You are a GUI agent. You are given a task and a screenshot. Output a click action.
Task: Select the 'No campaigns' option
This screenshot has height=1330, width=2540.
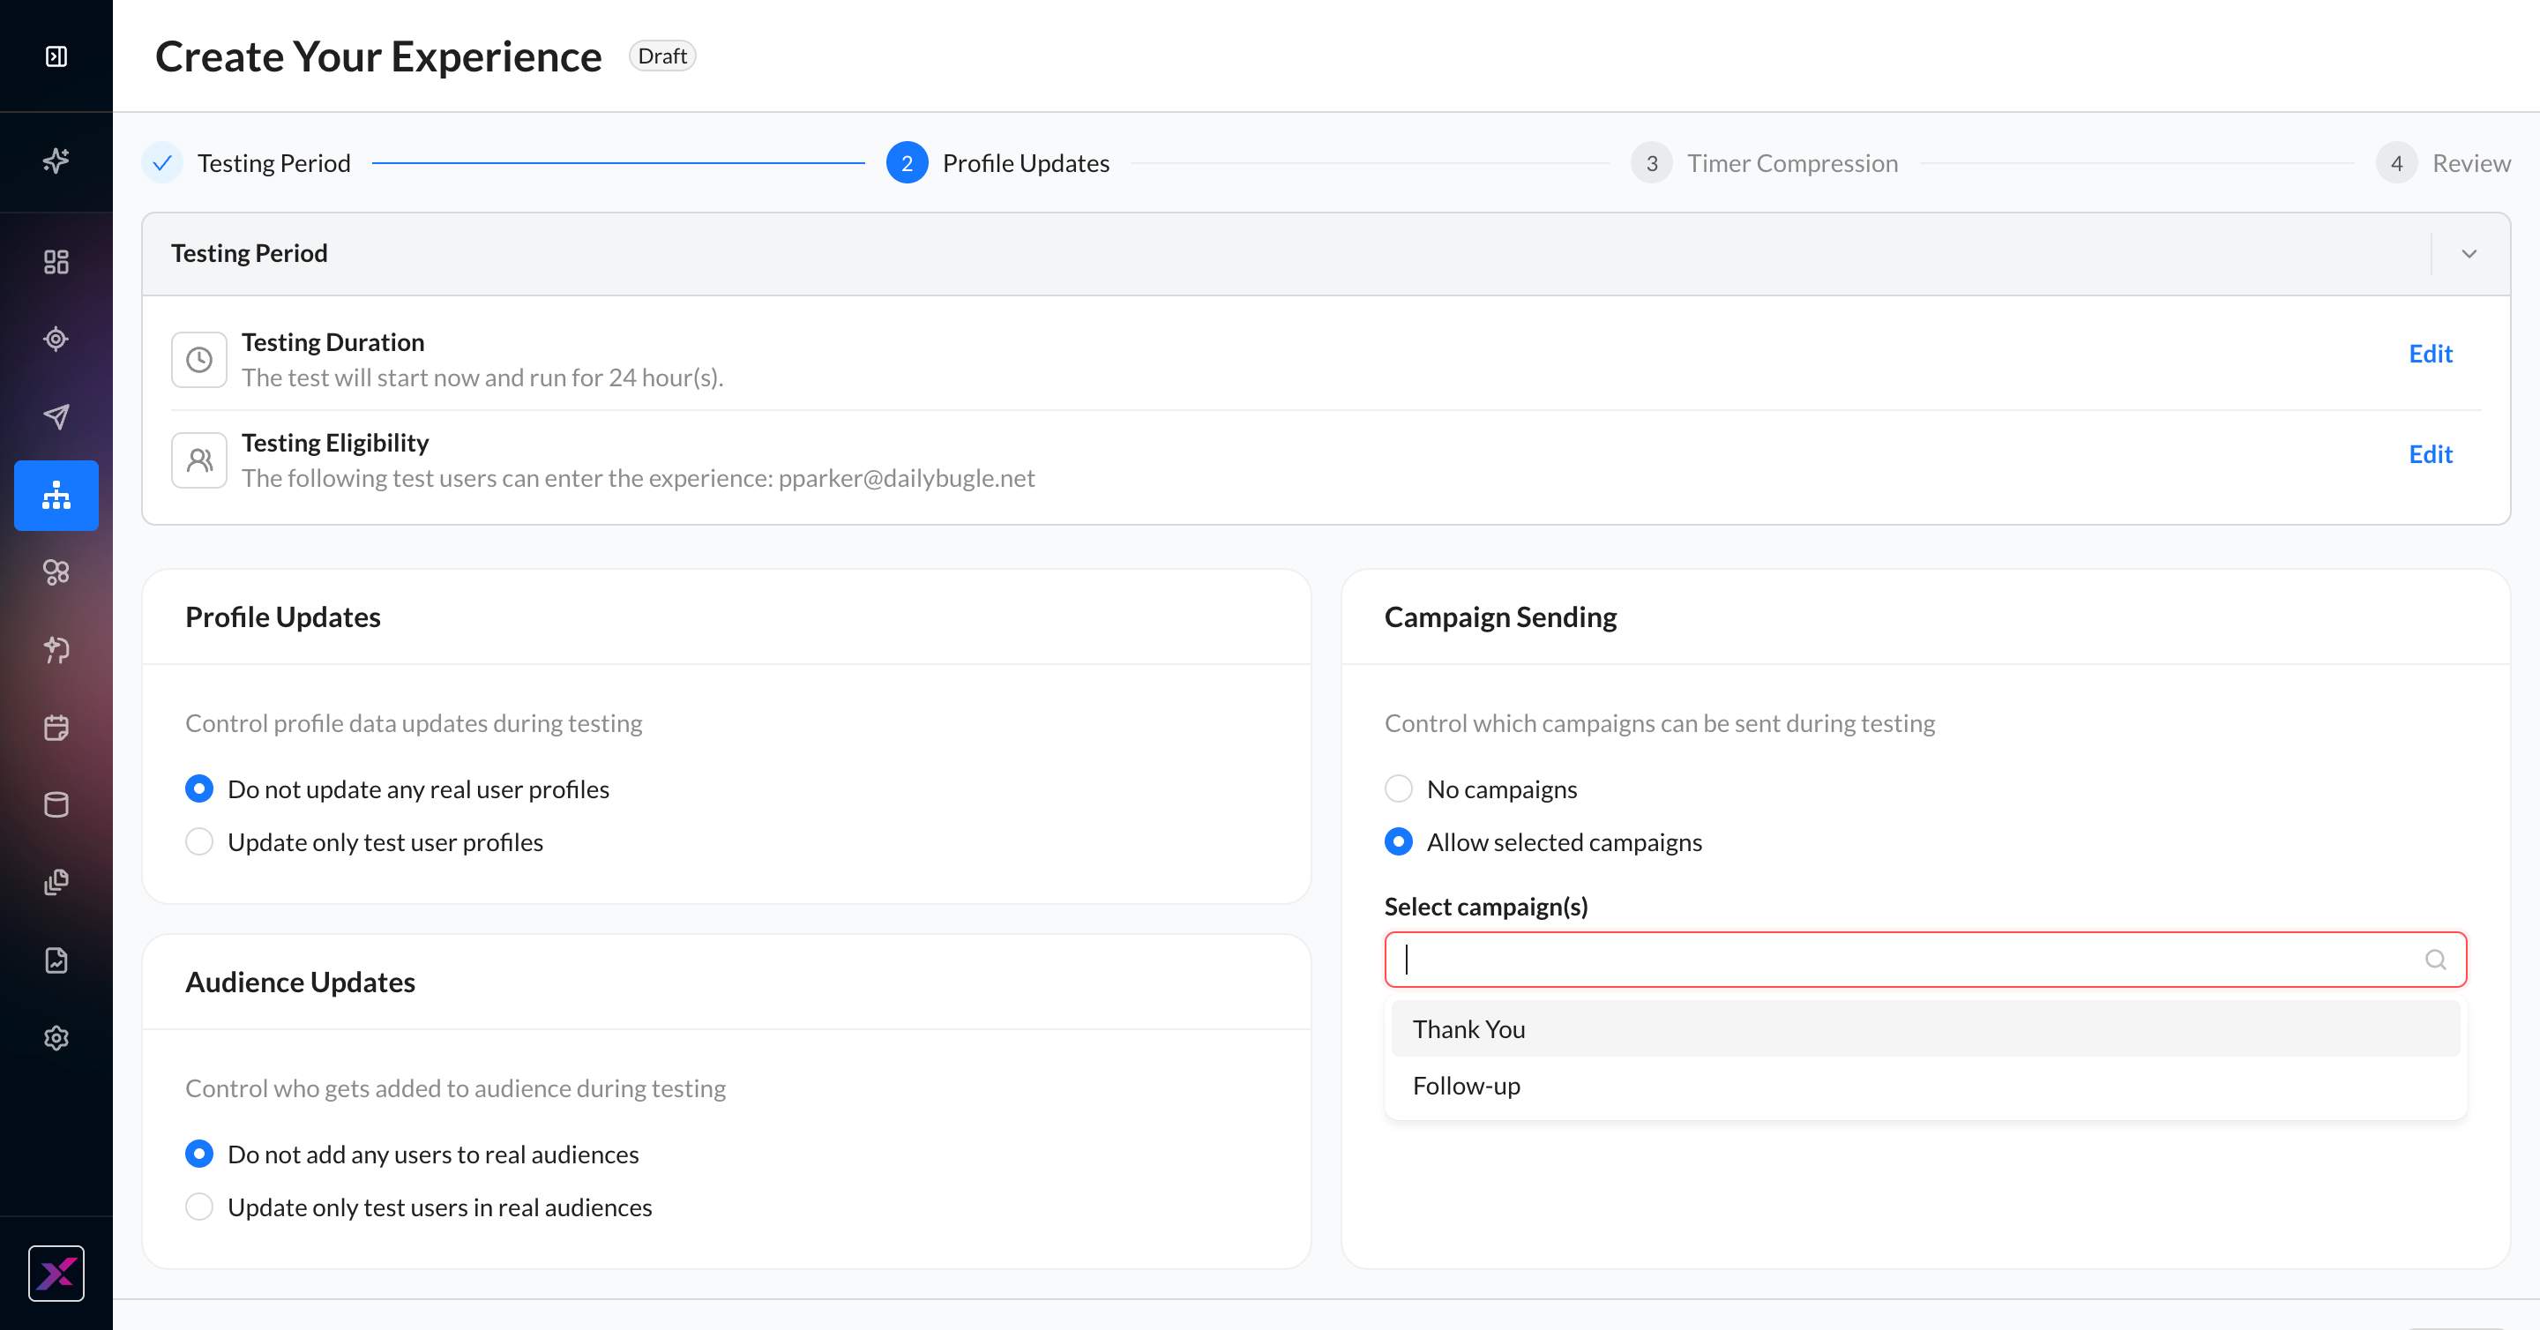point(1481,788)
